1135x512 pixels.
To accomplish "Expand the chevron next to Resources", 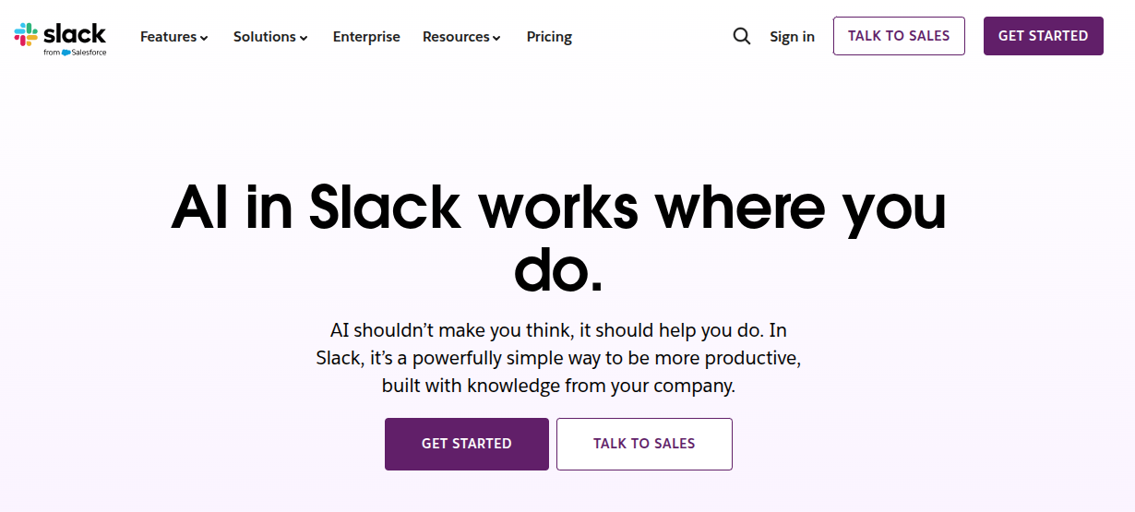I will [496, 38].
